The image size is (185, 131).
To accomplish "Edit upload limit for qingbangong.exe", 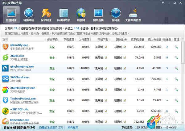I will pyautogui.click(x=125, y=68).
